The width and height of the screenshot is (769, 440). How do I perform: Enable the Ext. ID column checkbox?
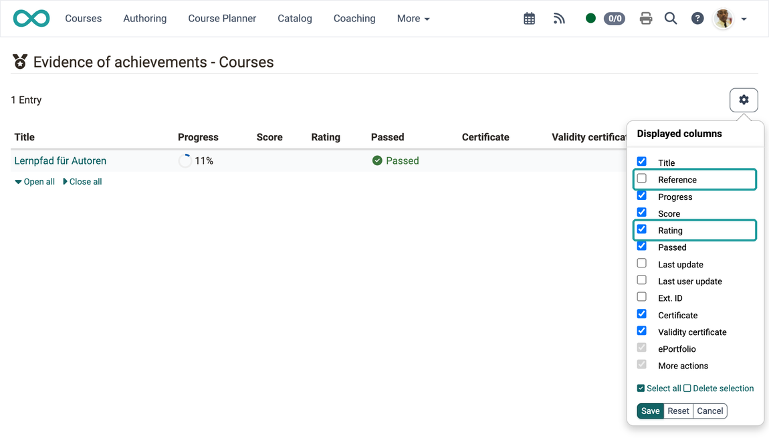coord(641,297)
